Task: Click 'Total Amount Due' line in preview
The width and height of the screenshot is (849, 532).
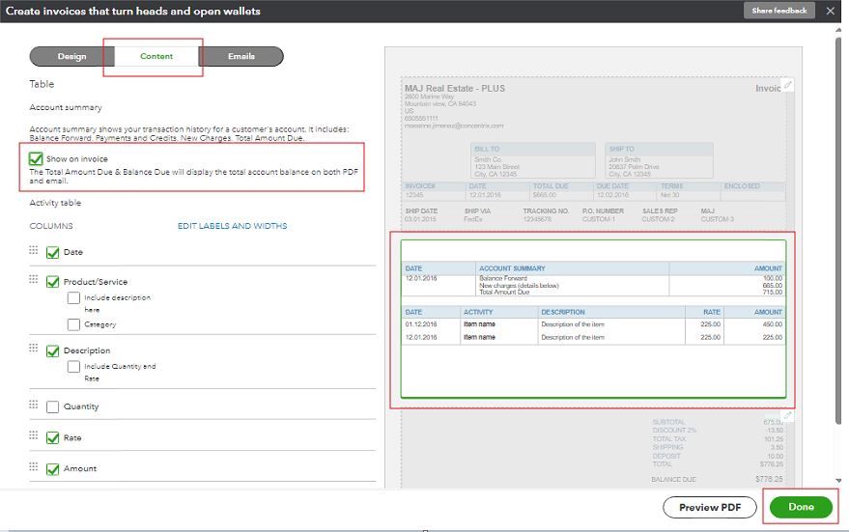Action: [504, 293]
